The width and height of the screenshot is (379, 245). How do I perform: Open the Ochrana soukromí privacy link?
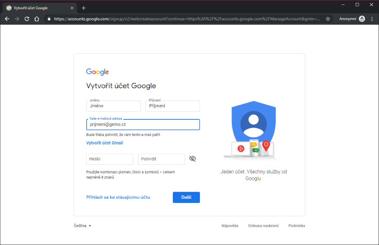coord(263,226)
